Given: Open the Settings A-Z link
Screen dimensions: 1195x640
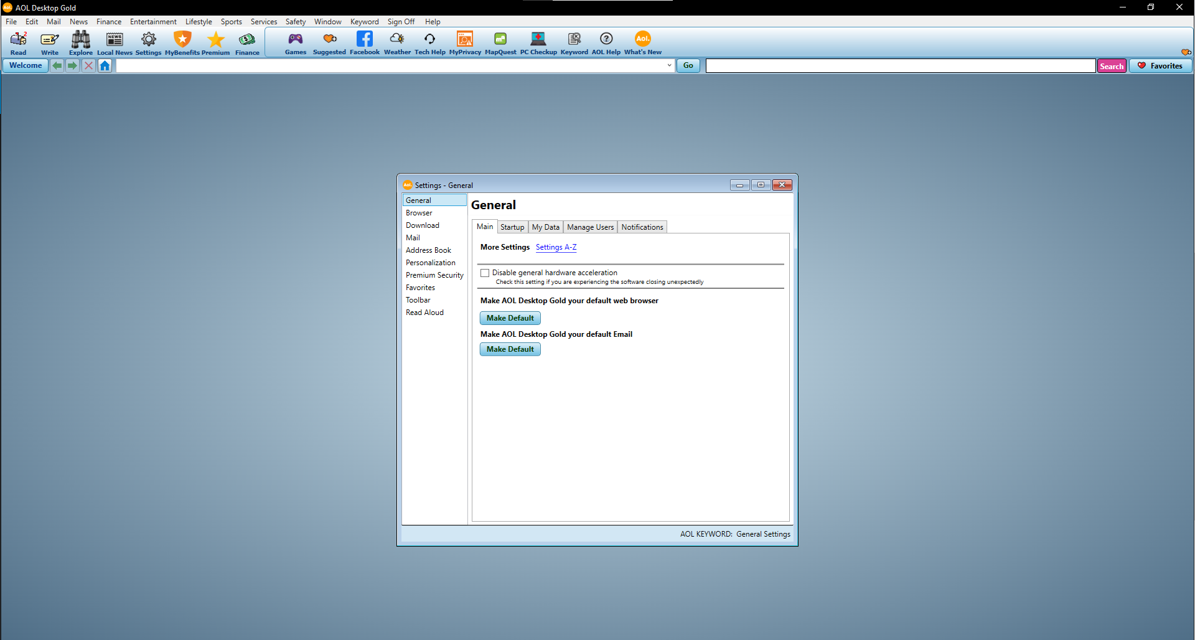Looking at the screenshot, I should (x=556, y=247).
